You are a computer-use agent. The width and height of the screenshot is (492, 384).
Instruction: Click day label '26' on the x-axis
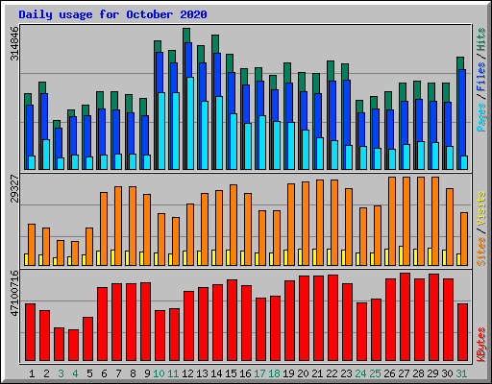(389, 373)
